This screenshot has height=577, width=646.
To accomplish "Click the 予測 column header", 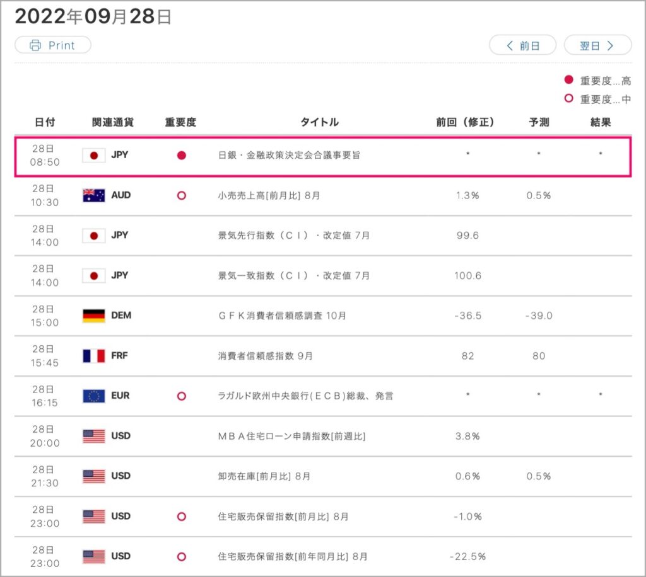I will pos(539,122).
